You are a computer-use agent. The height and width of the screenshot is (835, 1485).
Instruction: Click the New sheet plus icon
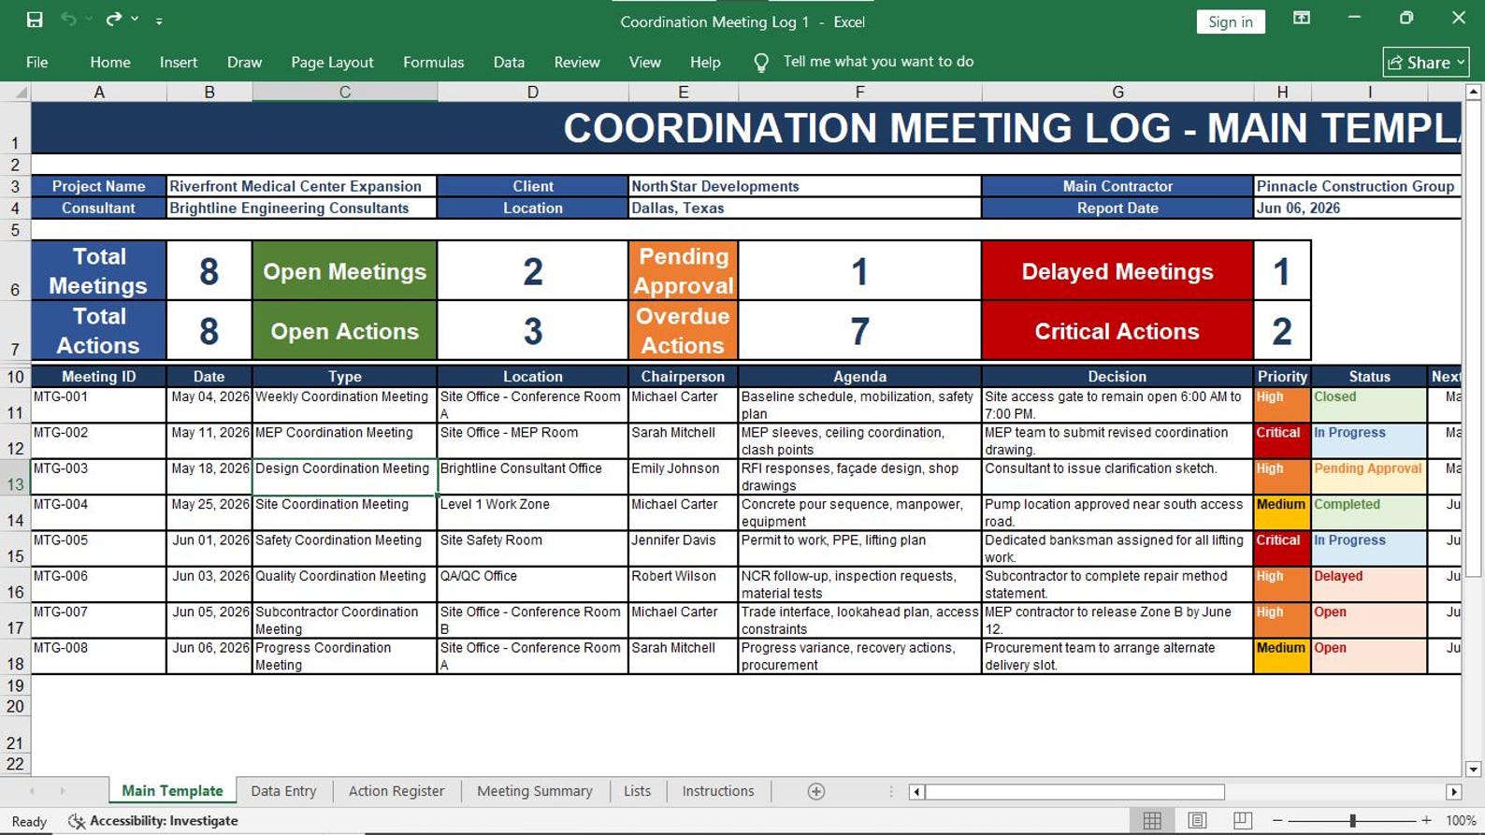tap(816, 792)
